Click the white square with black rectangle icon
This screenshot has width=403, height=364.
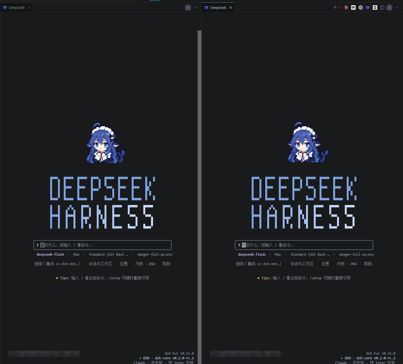pyautogui.click(x=375, y=7)
